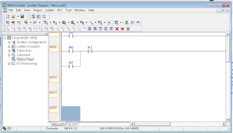The image size is (233, 133).
Task: Expand the I/O Numbering tree node
Action: (9, 63)
